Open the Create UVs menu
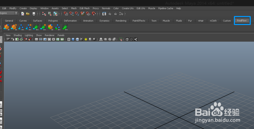The height and width of the screenshot is (129, 254). 128,8
